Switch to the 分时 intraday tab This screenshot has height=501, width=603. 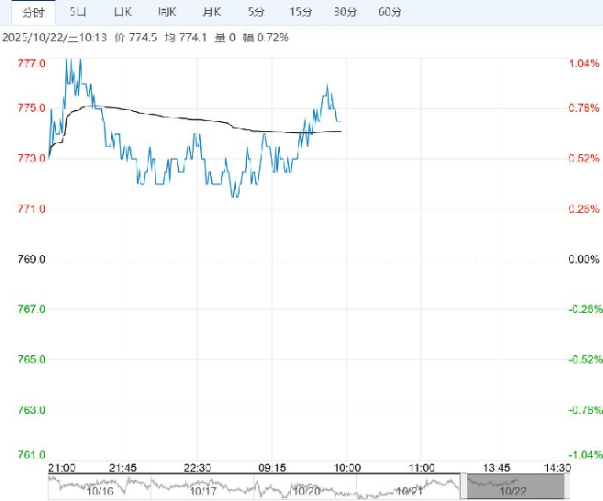[x=29, y=12]
